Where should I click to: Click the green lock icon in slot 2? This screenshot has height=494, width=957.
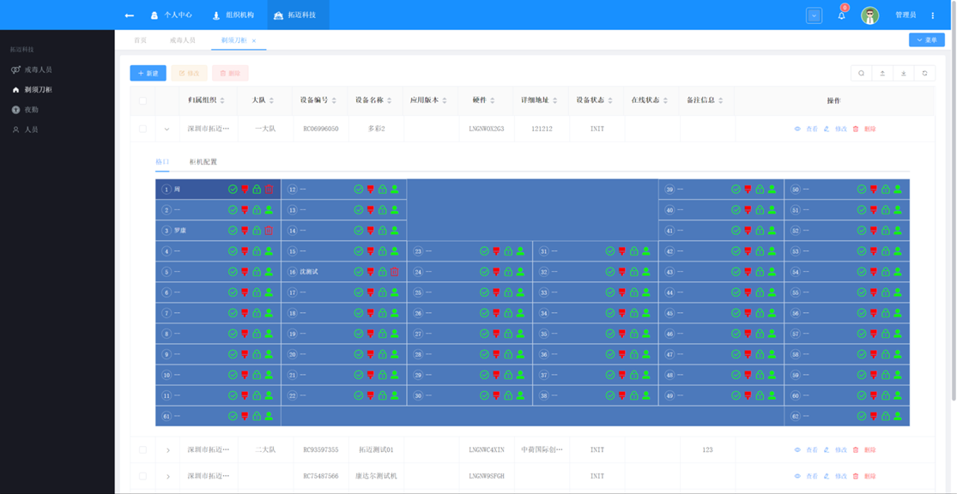(x=257, y=210)
